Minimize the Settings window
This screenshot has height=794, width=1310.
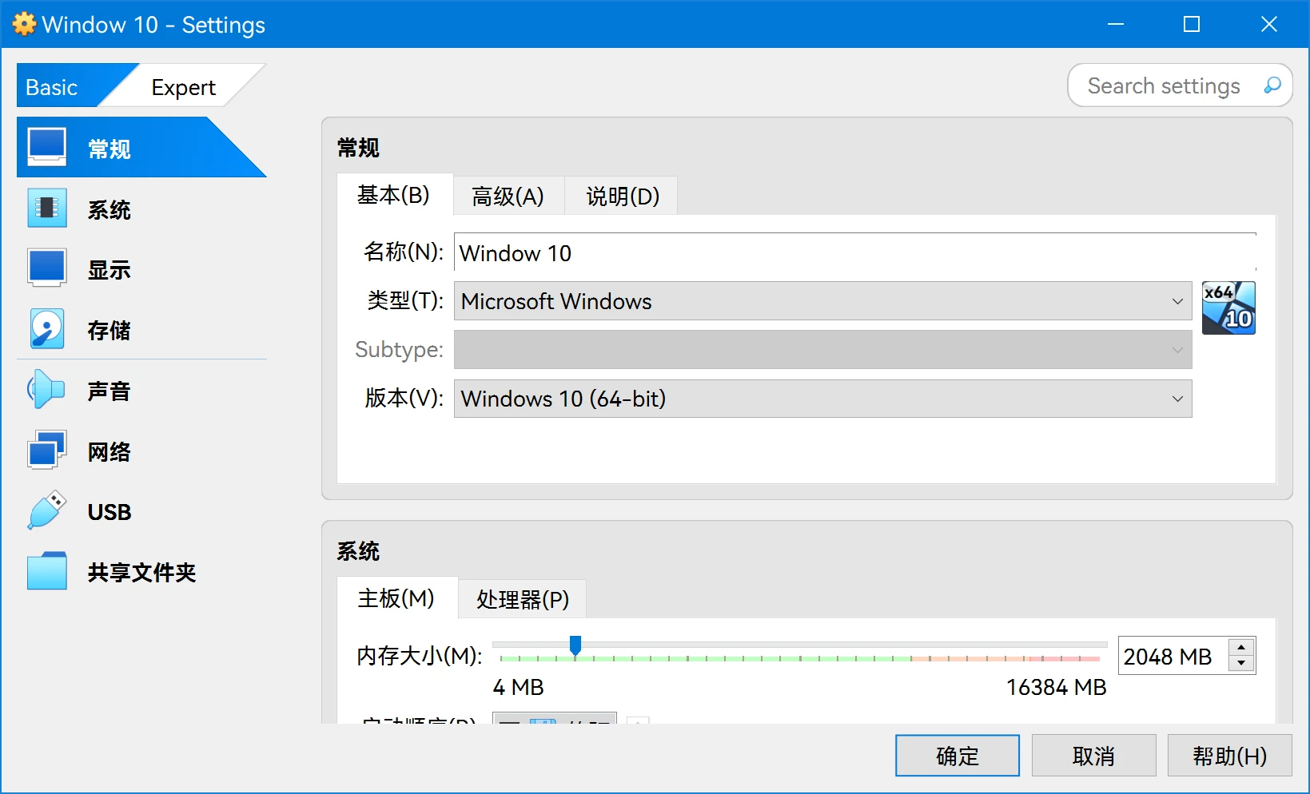[1116, 24]
